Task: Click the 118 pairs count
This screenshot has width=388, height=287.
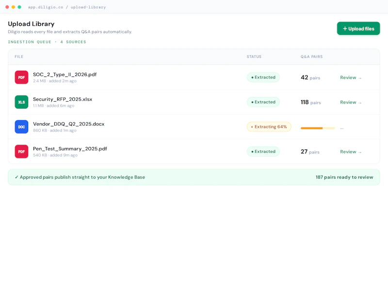Action: click(311, 102)
